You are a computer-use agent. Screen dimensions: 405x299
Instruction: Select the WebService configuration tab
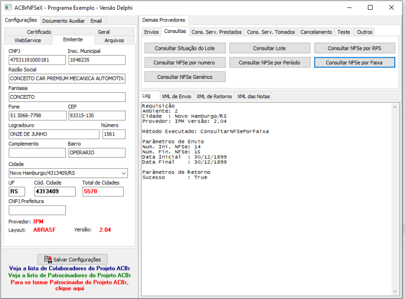pyautogui.click(x=28, y=40)
